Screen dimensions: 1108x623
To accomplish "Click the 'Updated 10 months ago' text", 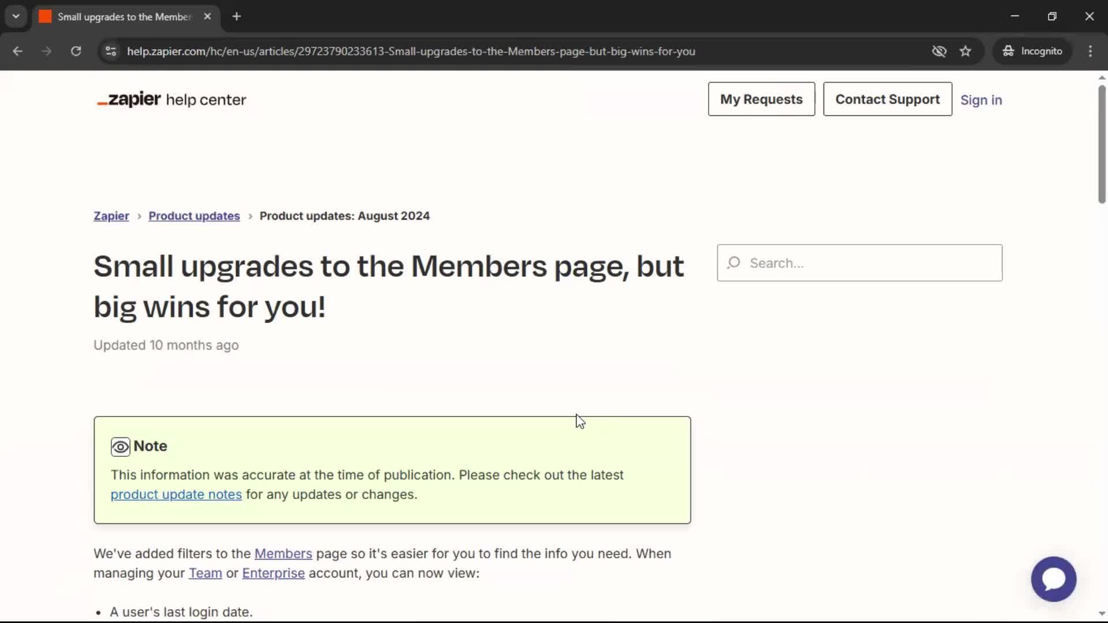I will [x=166, y=345].
